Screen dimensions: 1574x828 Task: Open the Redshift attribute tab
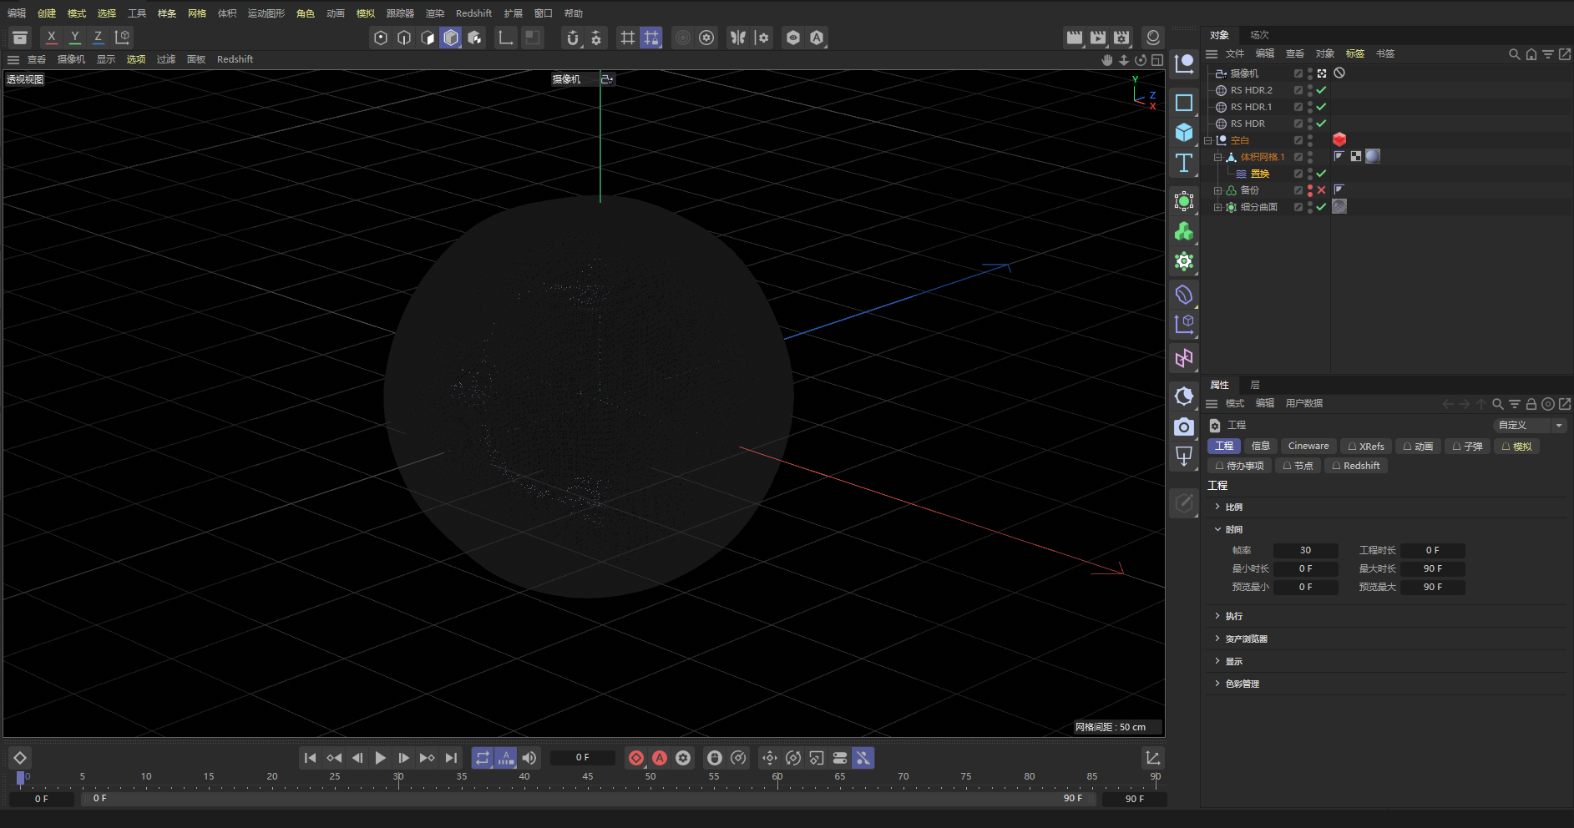pyautogui.click(x=1356, y=466)
